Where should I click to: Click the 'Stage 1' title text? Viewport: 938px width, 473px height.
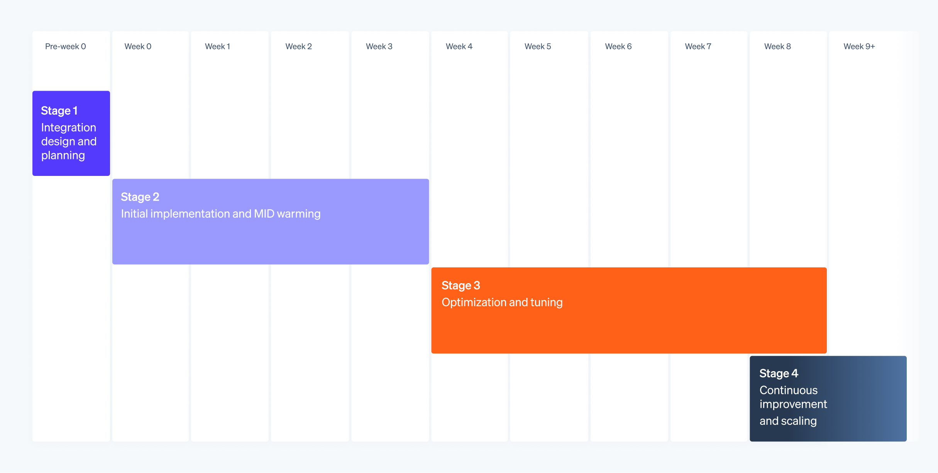coord(59,111)
